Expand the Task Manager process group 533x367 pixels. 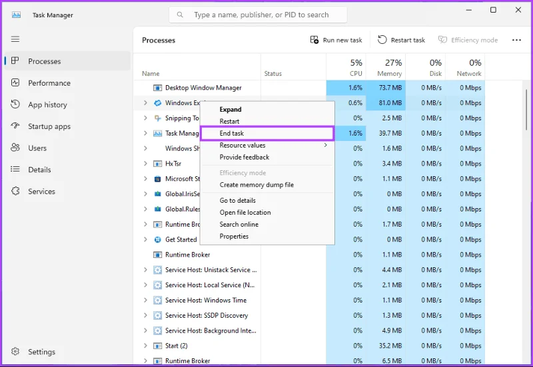[x=145, y=133]
